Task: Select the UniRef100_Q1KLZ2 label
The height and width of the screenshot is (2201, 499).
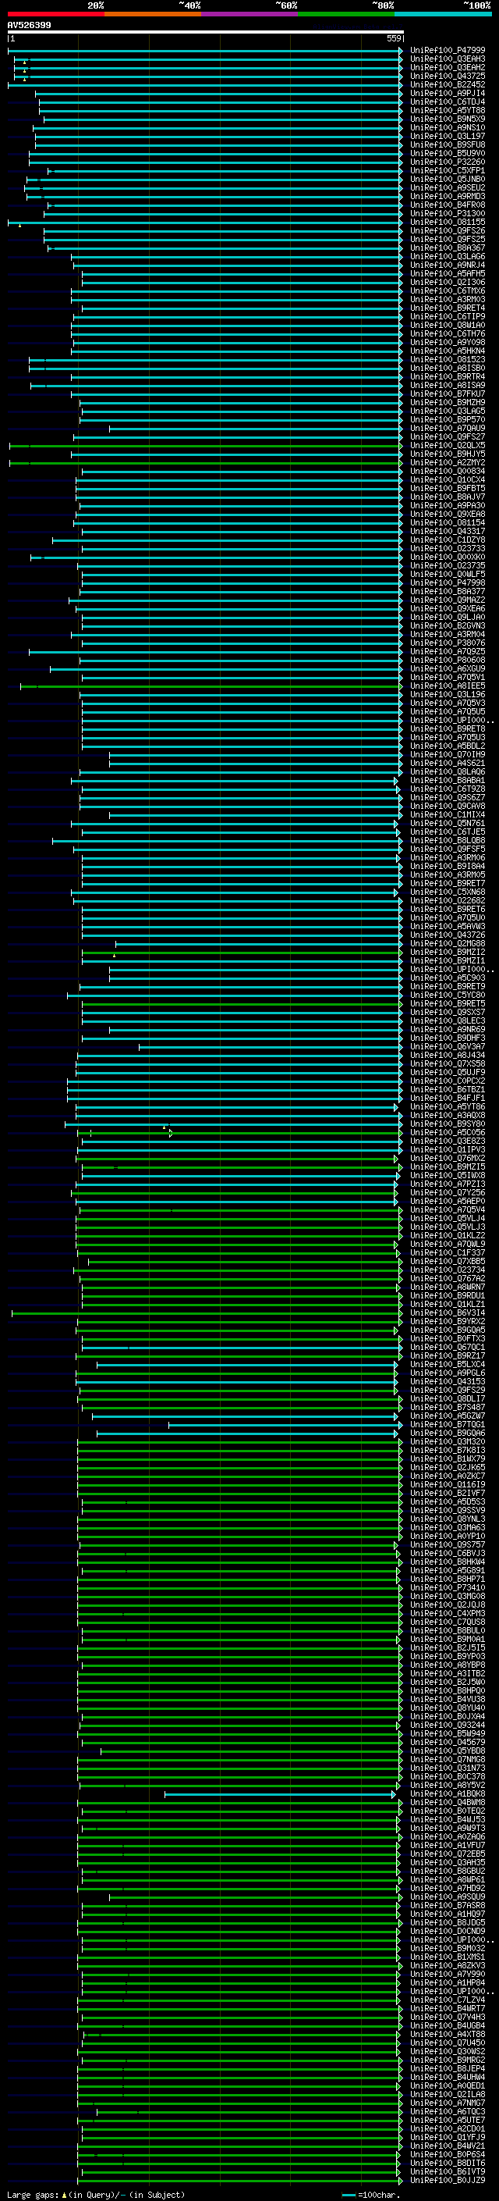Action: tap(448, 1235)
